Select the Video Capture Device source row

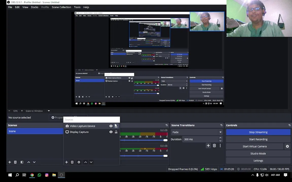(92, 126)
